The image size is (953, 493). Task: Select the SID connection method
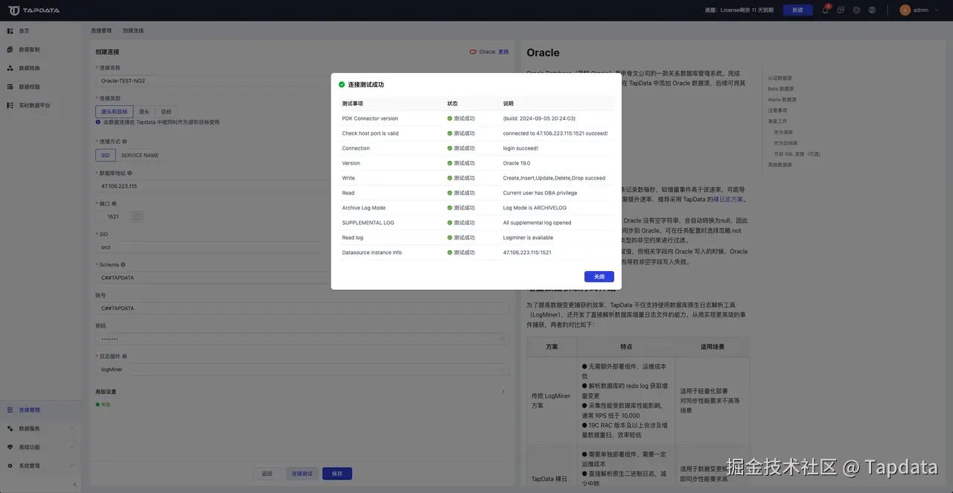pyautogui.click(x=106, y=156)
